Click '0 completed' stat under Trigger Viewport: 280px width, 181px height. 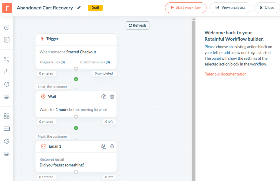click(104, 73)
